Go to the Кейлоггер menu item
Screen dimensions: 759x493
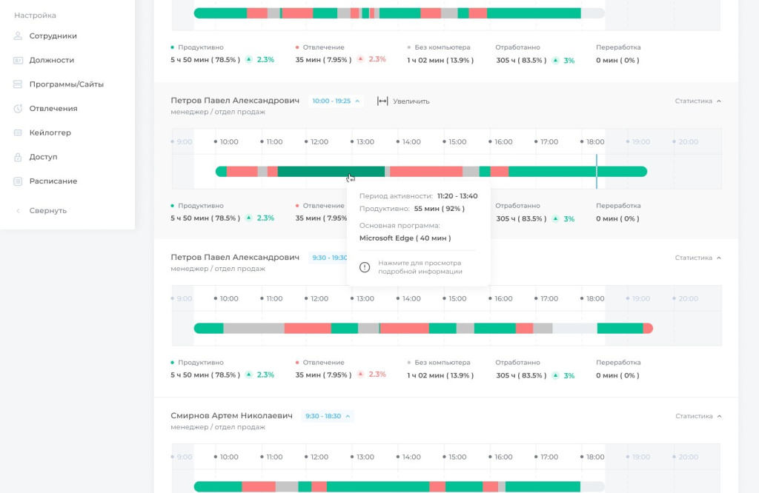tap(50, 133)
